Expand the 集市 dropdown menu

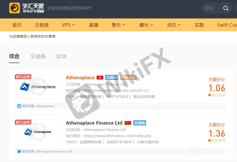click(118, 25)
